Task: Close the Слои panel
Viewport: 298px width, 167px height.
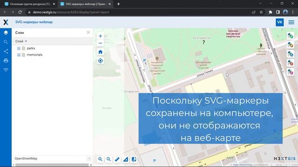Action: click(x=88, y=32)
